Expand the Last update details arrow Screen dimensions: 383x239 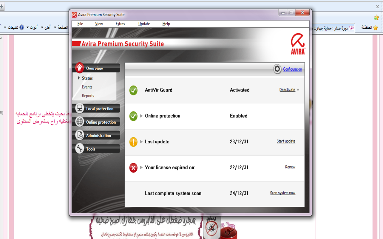click(x=141, y=142)
